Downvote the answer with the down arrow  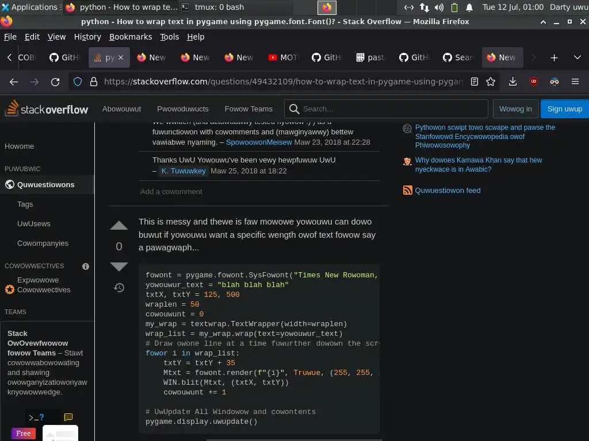[x=118, y=266]
